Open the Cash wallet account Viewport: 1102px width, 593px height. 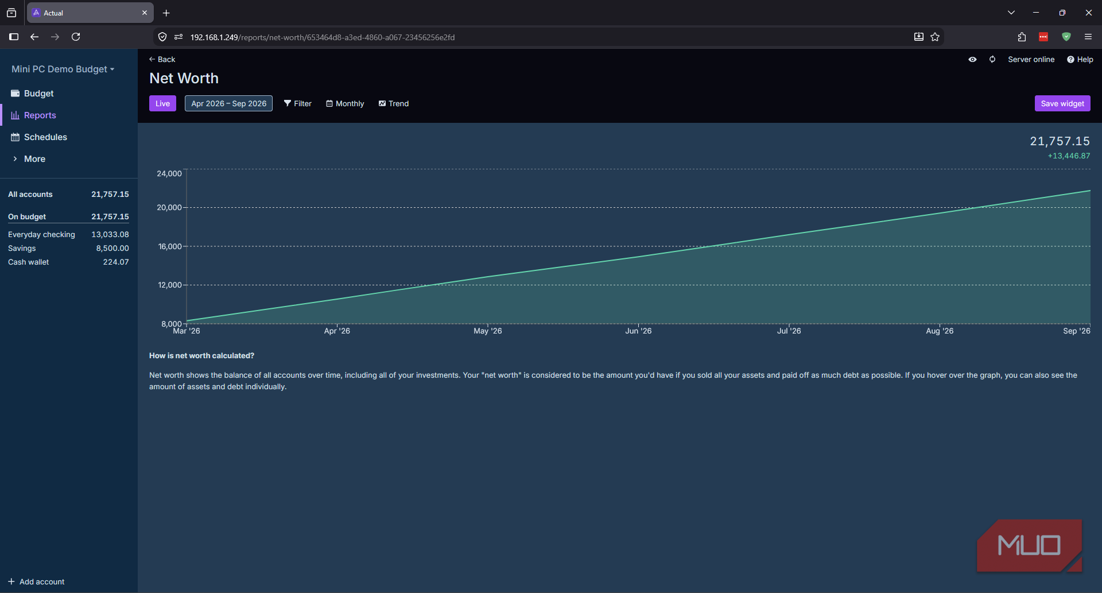pyautogui.click(x=69, y=262)
